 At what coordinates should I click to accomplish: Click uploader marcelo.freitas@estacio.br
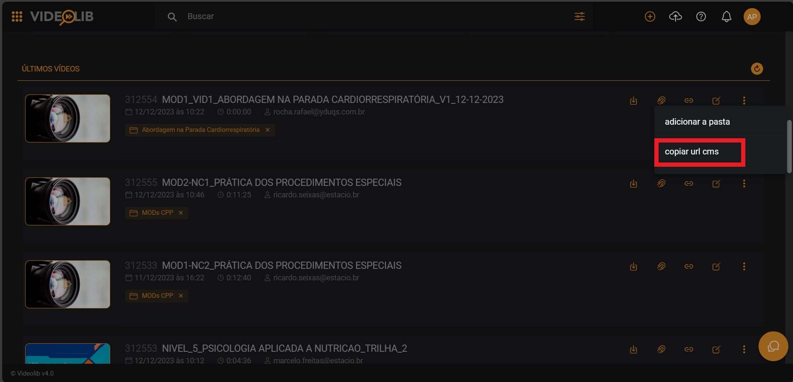pyautogui.click(x=318, y=360)
